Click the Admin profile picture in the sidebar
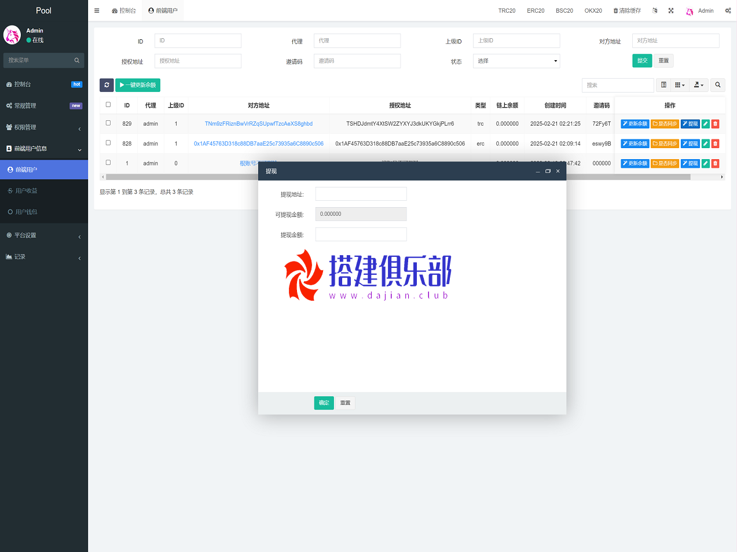Screen dimensions: 737x552 tap(12, 35)
